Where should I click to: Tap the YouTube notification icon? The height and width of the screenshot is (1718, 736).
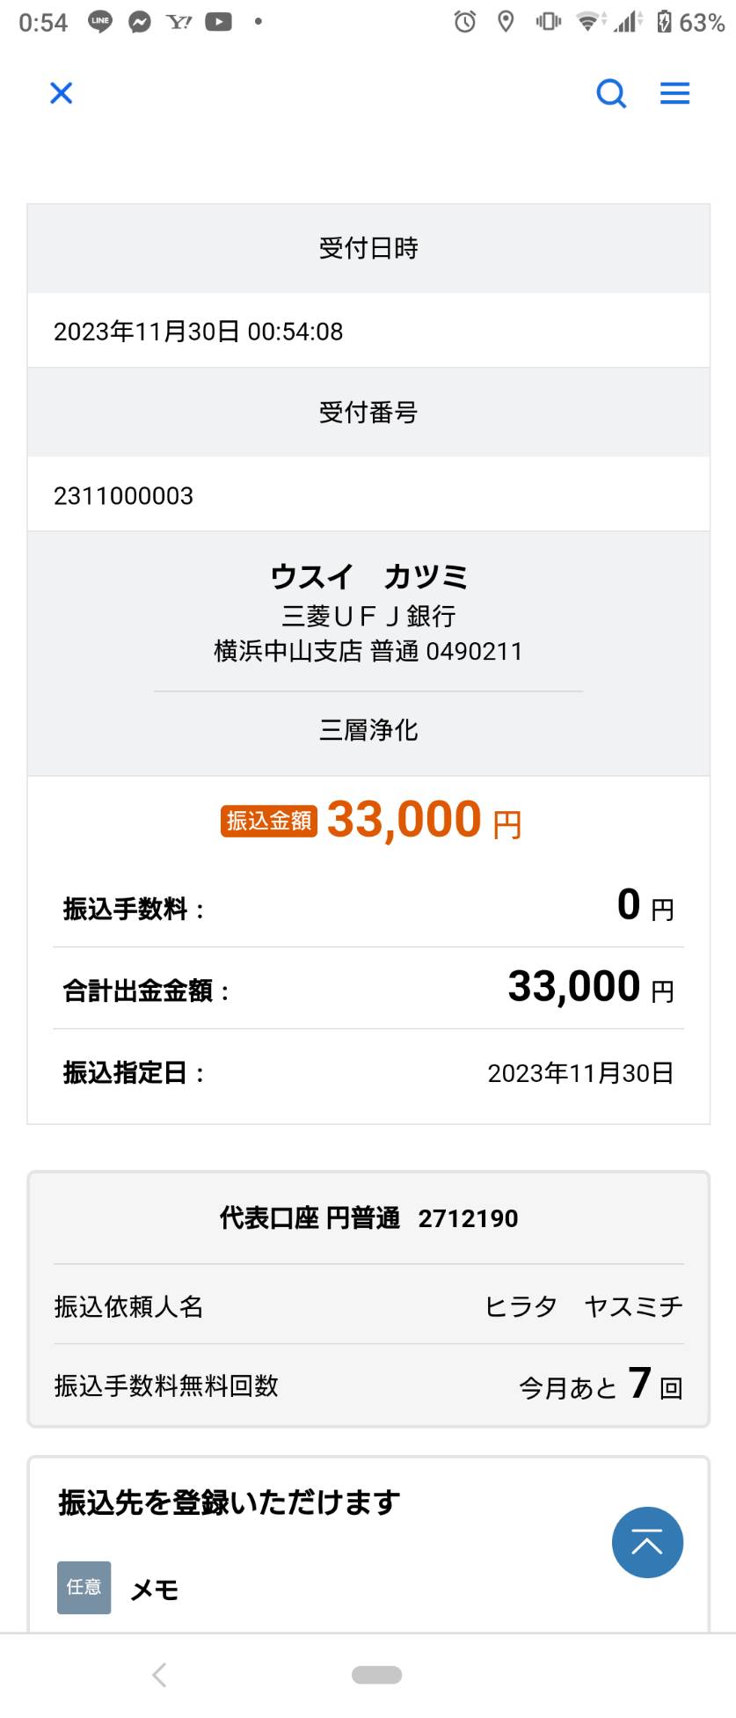[x=219, y=21]
